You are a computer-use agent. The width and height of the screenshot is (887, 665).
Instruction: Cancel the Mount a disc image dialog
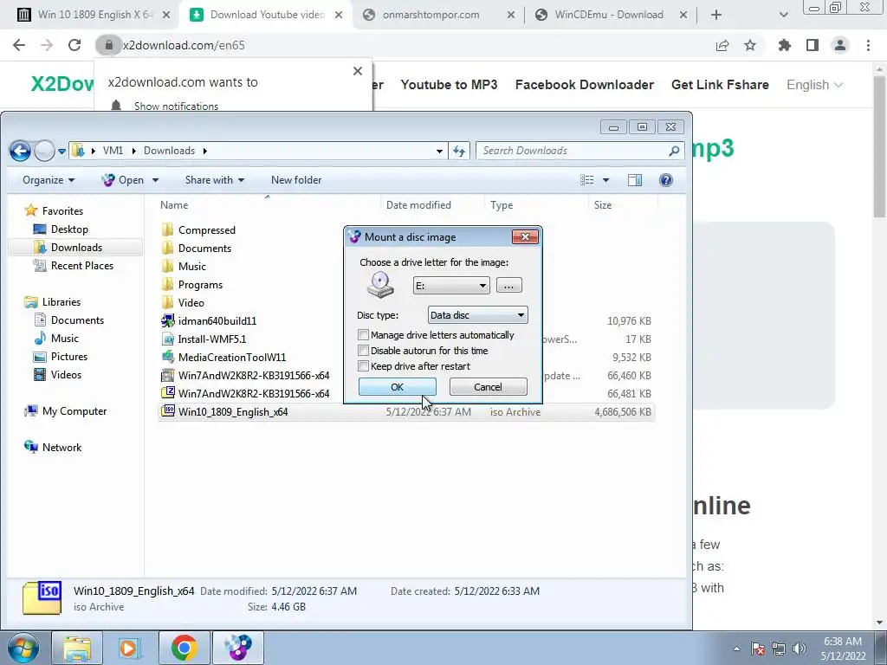pos(489,387)
